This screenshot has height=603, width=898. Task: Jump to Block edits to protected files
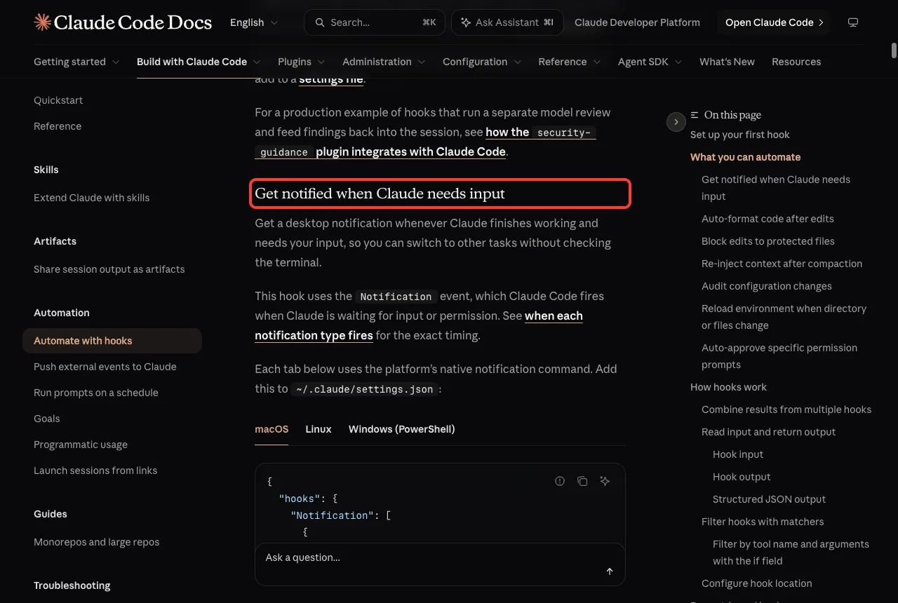768,241
